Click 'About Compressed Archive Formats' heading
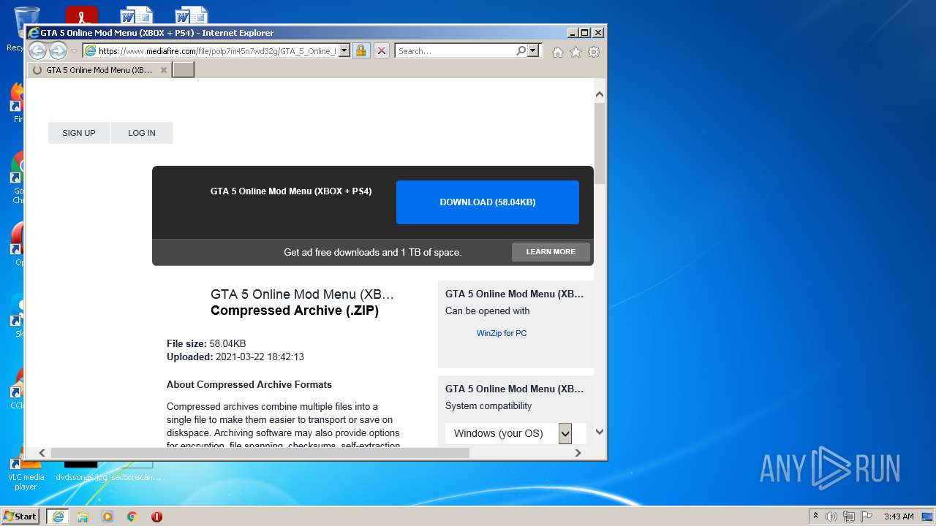The height and width of the screenshot is (526, 936). point(249,384)
